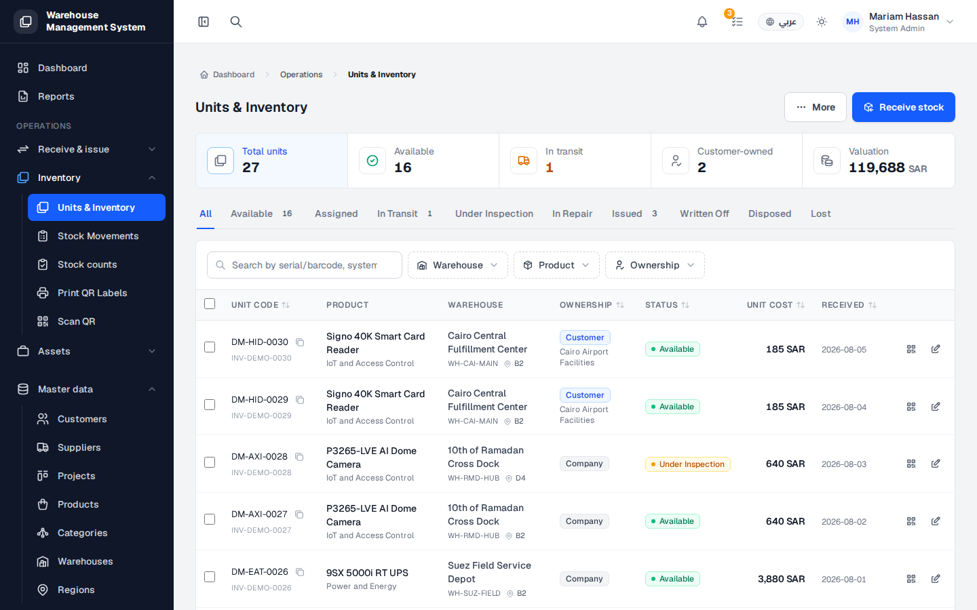977x610 pixels.
Task: Sort table by Unit Cost column
Action: coord(775,305)
